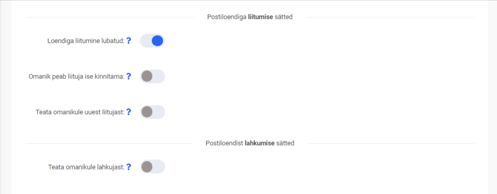Enable Omanik peab liituja ise kinnitama toggle
Image resolution: width=497 pixels, height=194 pixels.
(152, 76)
